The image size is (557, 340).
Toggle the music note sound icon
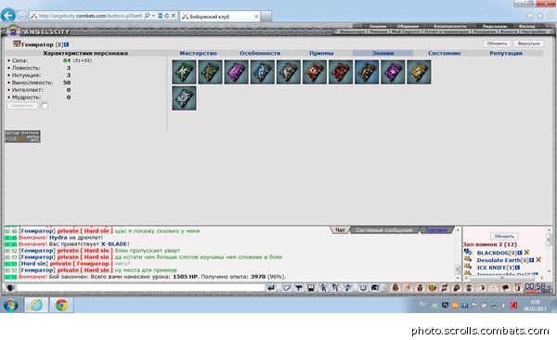click(348, 287)
